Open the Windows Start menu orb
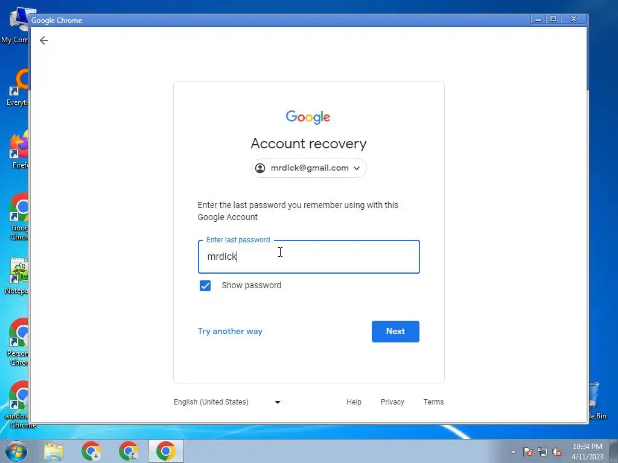 point(16,451)
